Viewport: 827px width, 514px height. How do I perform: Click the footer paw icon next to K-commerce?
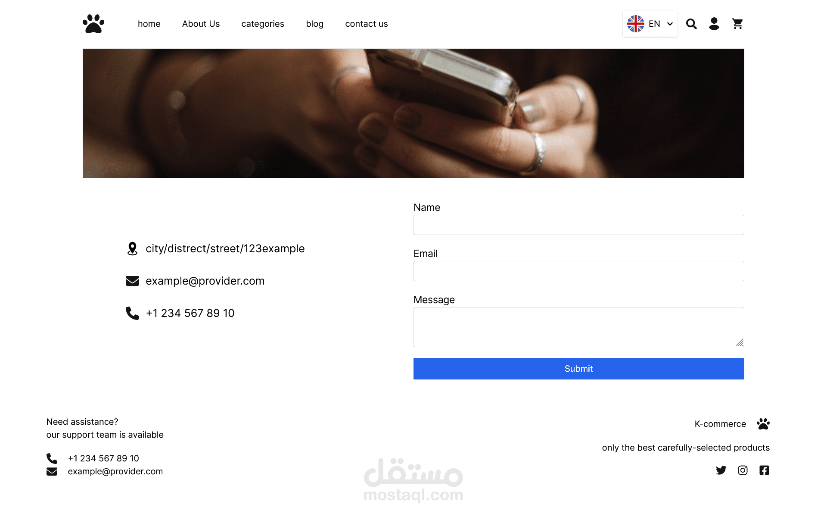pyautogui.click(x=763, y=424)
